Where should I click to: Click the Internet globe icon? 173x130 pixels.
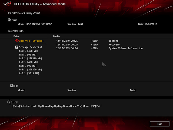coord(17,41)
